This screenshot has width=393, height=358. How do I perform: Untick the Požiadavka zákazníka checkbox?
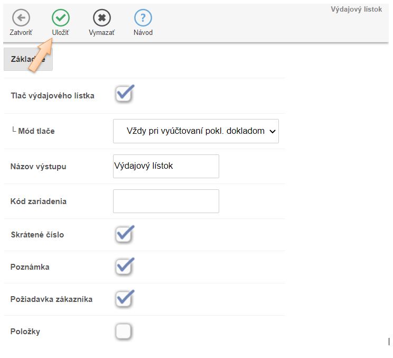click(x=124, y=299)
